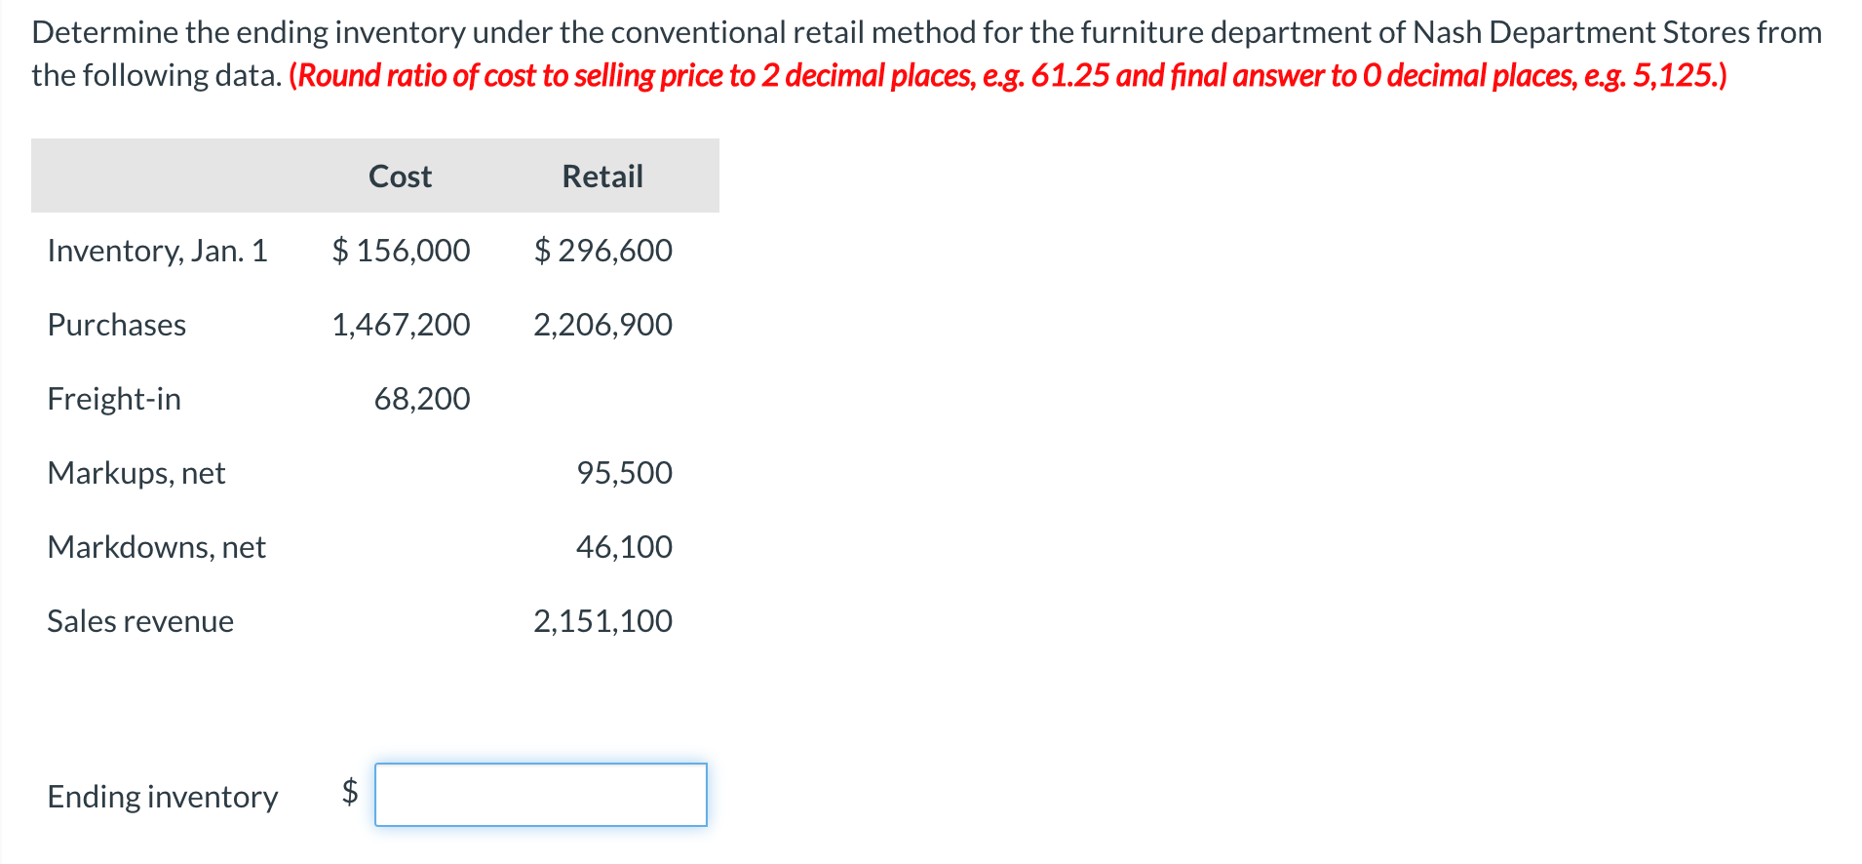Select the 68,200 freight-in amount
This screenshot has height=864, width=1862.
point(423,399)
